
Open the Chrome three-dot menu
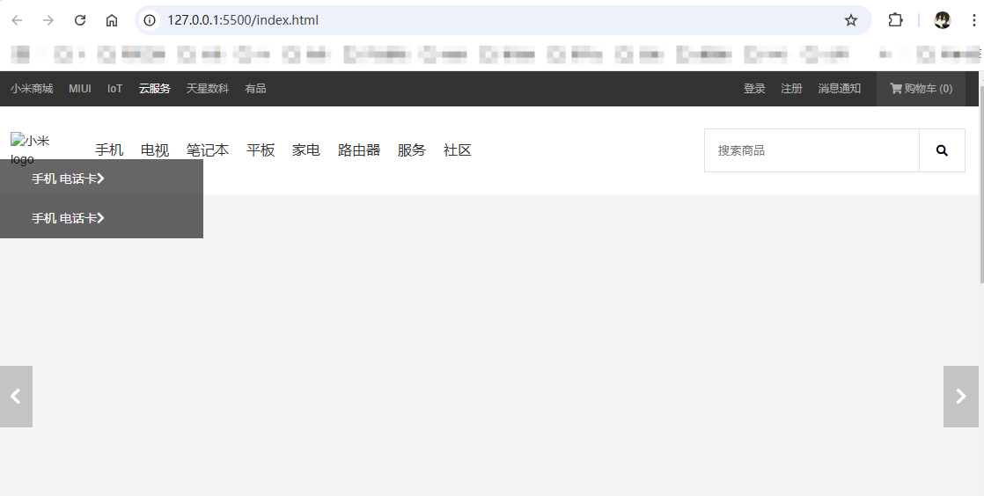point(974,20)
